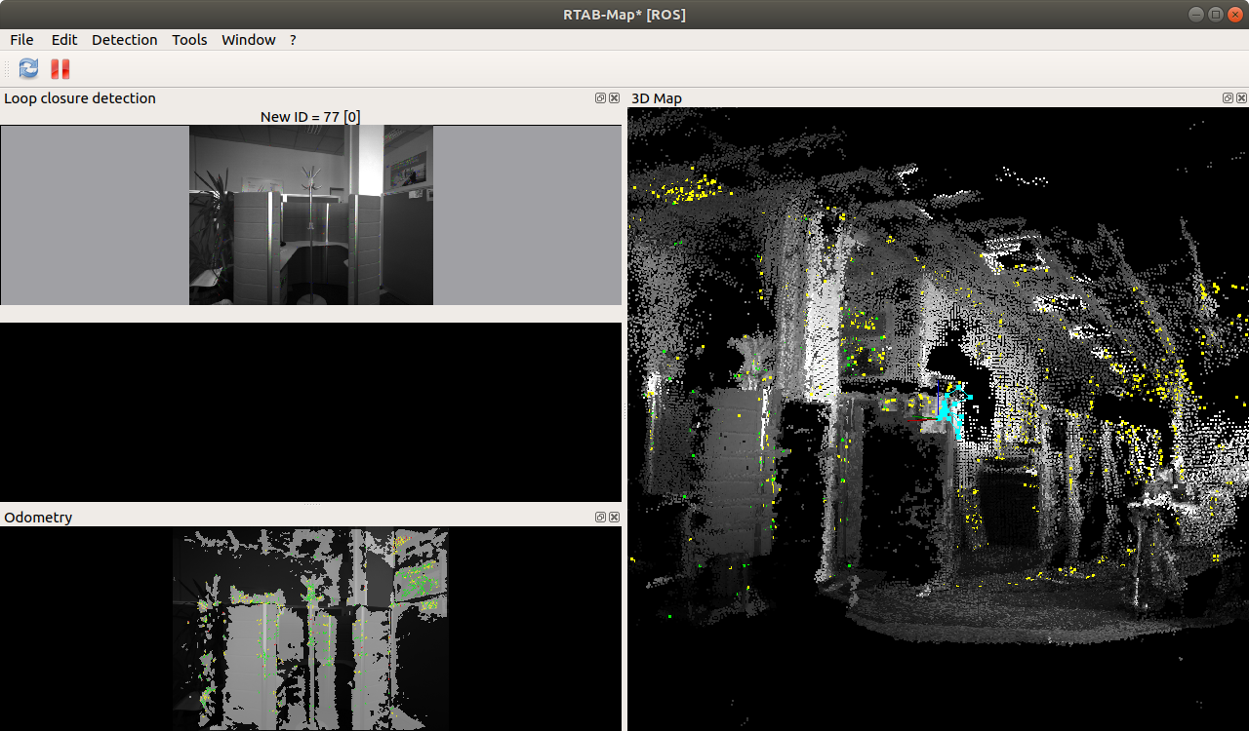The width and height of the screenshot is (1249, 731).
Task: Close the 3D Map panel
Action: [x=1241, y=98]
